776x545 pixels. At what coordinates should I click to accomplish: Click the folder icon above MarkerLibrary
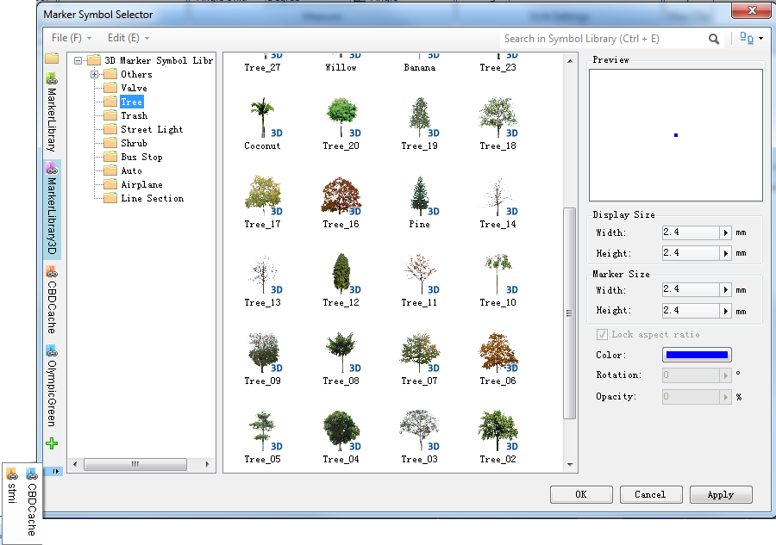(52, 59)
